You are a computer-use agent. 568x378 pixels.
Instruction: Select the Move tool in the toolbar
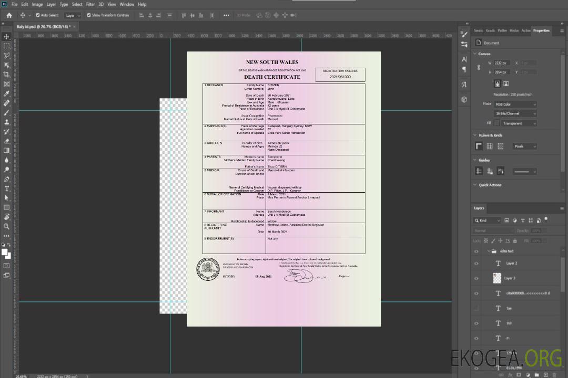6,37
